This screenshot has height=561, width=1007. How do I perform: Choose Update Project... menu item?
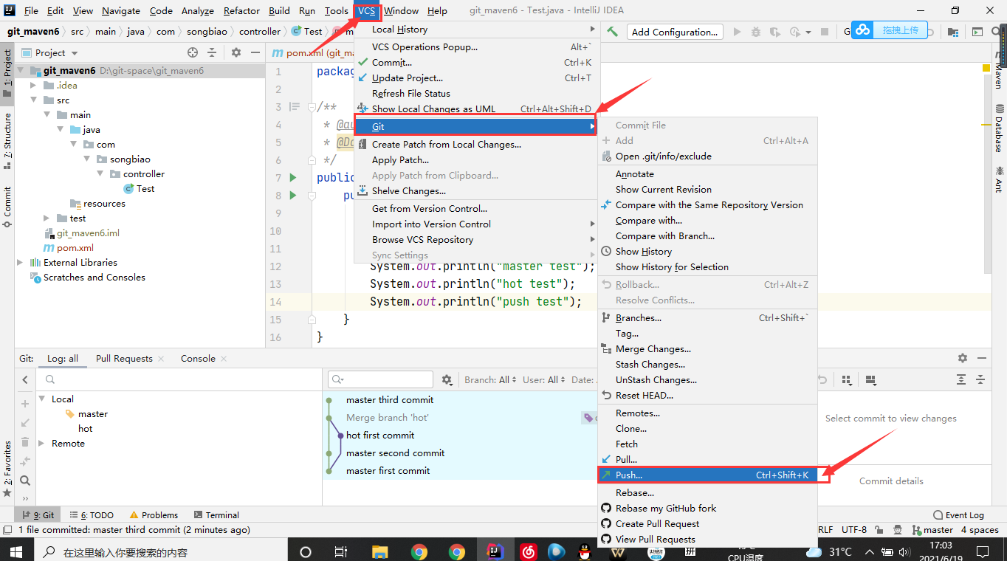476,78
